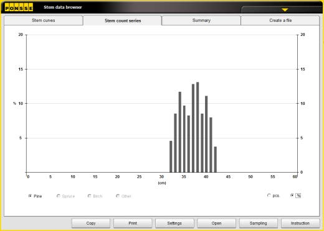The height and width of the screenshot is (231, 324).
Task: Select the Pine radio button
Action: click(30, 196)
